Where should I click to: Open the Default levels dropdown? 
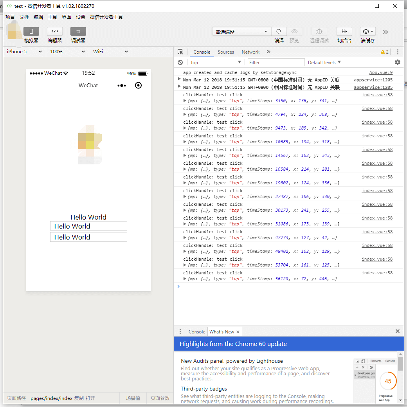[x=324, y=63]
